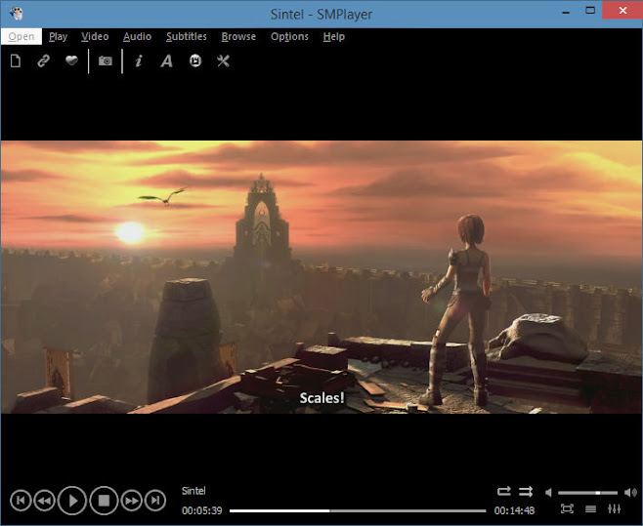The image size is (643, 526).
Task: Open the Options menu
Action: [289, 36]
